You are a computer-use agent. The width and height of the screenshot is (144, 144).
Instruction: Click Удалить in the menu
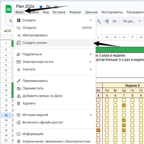coord(55,103)
